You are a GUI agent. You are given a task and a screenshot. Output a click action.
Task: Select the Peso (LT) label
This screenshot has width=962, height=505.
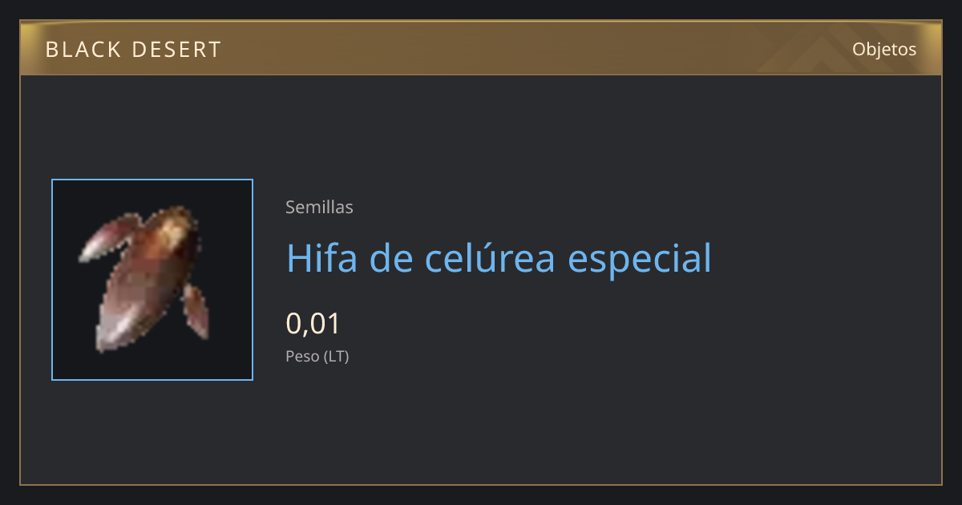tap(317, 357)
